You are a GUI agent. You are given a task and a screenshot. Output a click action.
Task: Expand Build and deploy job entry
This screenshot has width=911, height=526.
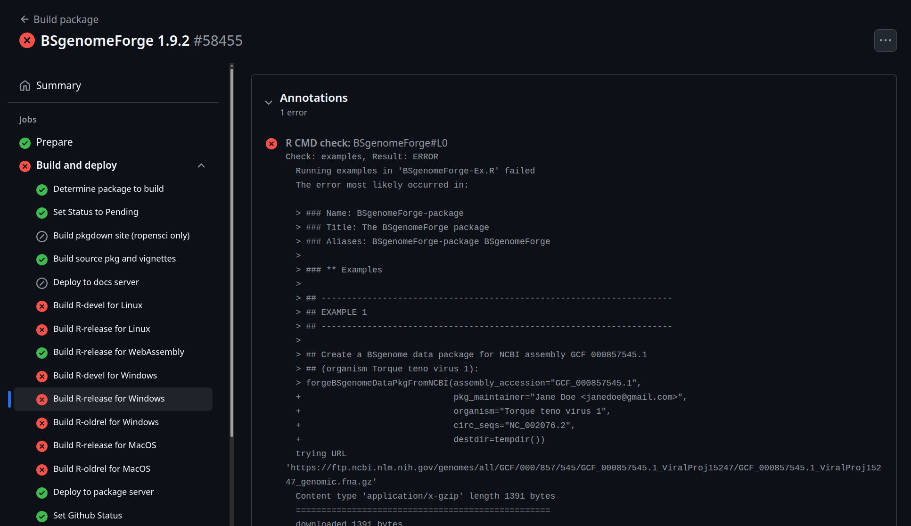pyautogui.click(x=76, y=165)
